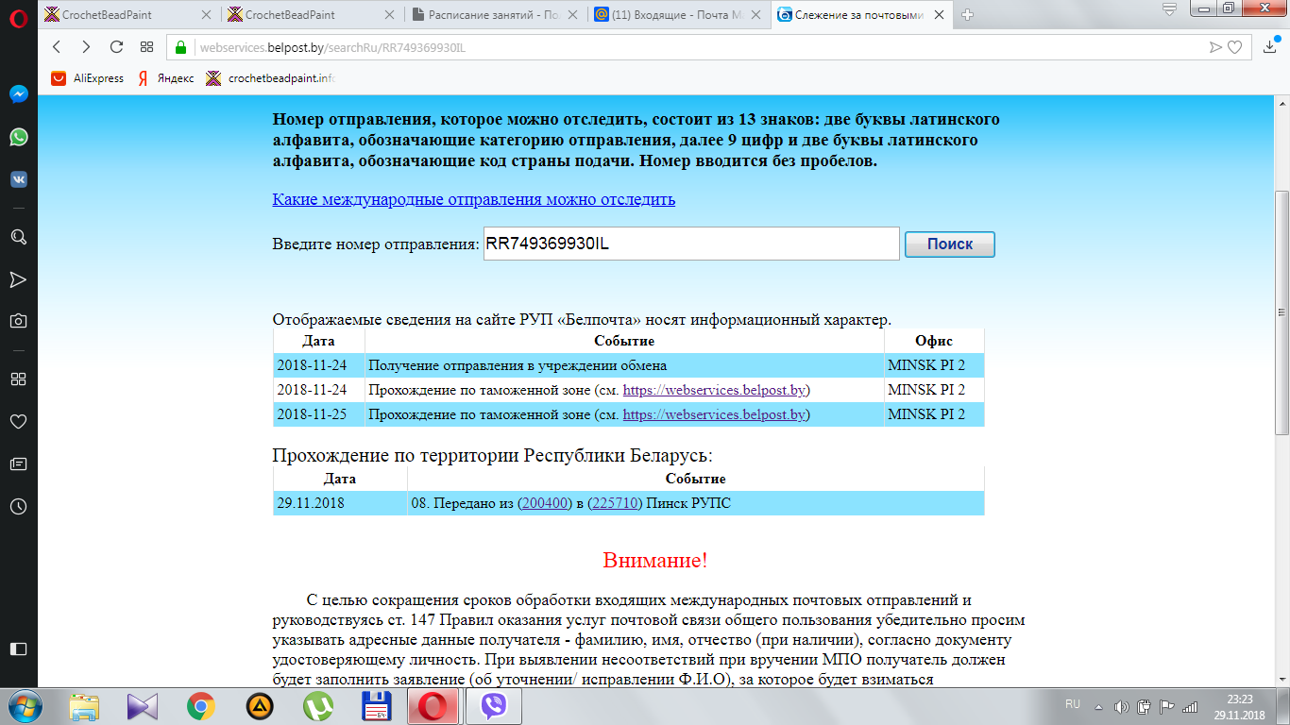Open the Opera main menu

[18, 15]
